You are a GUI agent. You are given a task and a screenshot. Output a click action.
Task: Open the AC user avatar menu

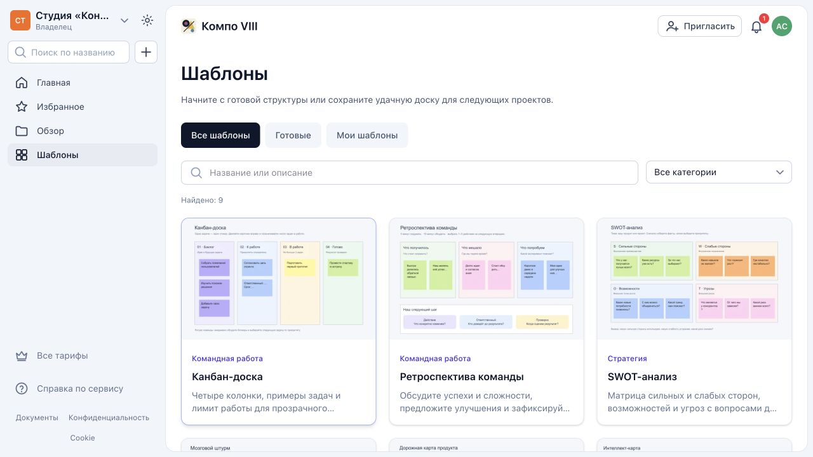click(782, 26)
